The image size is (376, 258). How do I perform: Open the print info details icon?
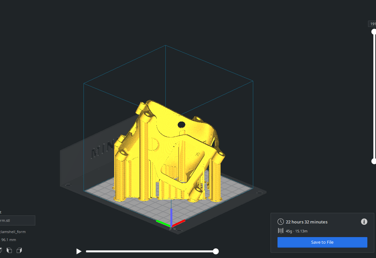[x=364, y=221]
